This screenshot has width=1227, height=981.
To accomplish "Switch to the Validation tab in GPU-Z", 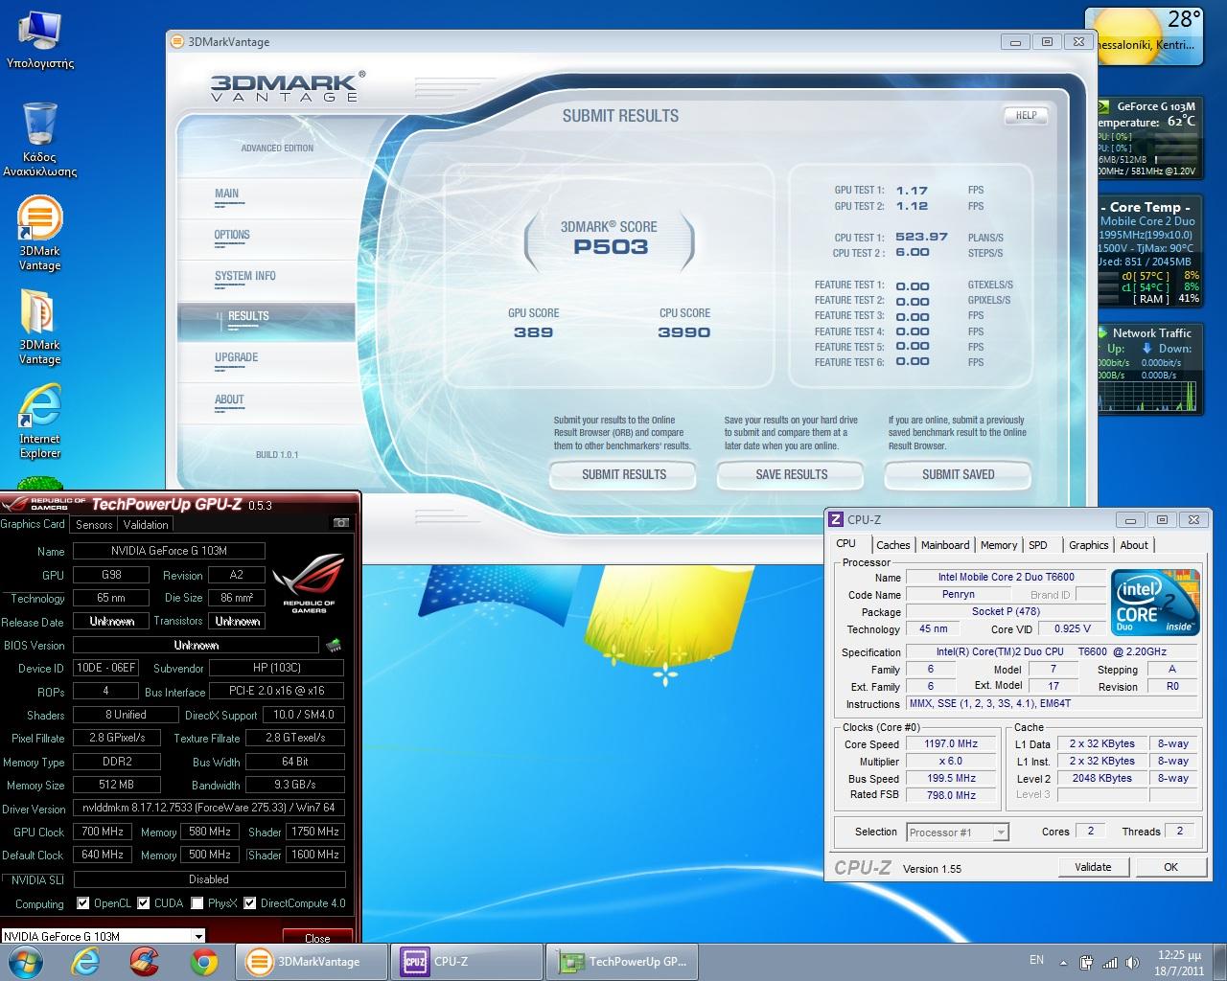I will tap(146, 525).
